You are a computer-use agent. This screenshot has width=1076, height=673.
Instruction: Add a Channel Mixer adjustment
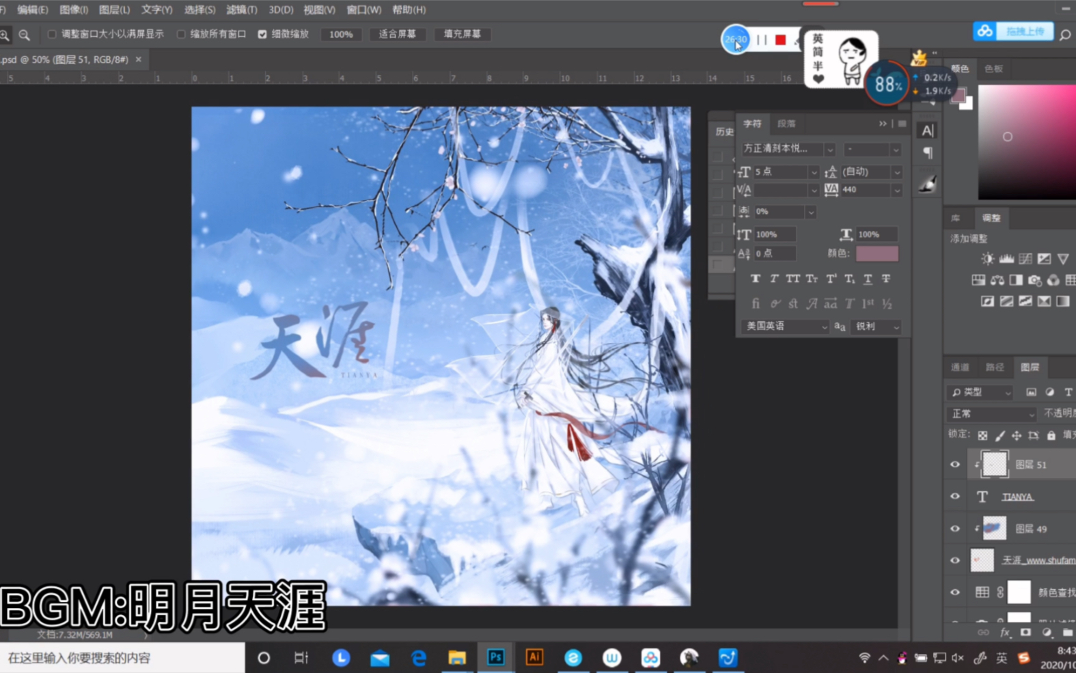click(1053, 280)
